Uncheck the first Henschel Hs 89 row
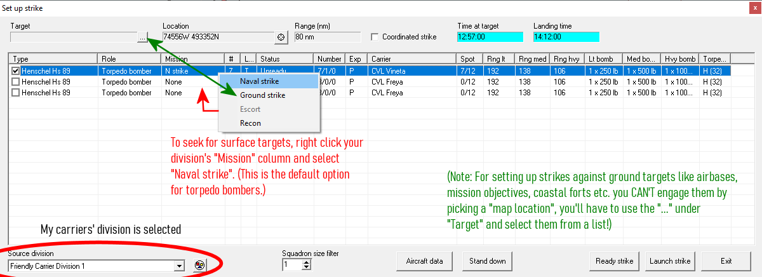The height and width of the screenshot is (277, 762). pos(16,71)
